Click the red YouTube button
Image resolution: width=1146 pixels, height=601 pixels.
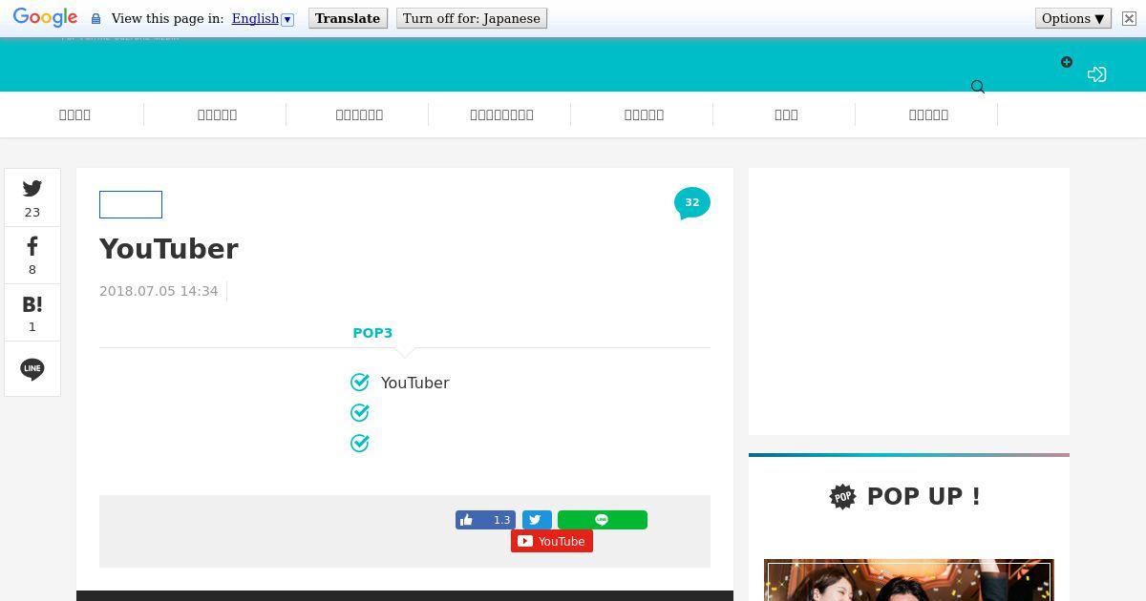pyautogui.click(x=552, y=541)
